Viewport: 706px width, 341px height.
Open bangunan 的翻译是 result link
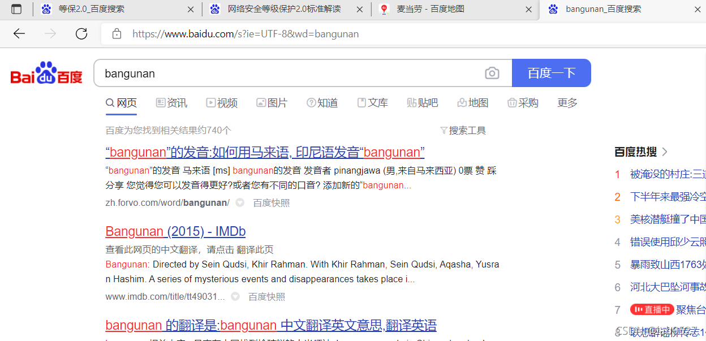click(271, 325)
